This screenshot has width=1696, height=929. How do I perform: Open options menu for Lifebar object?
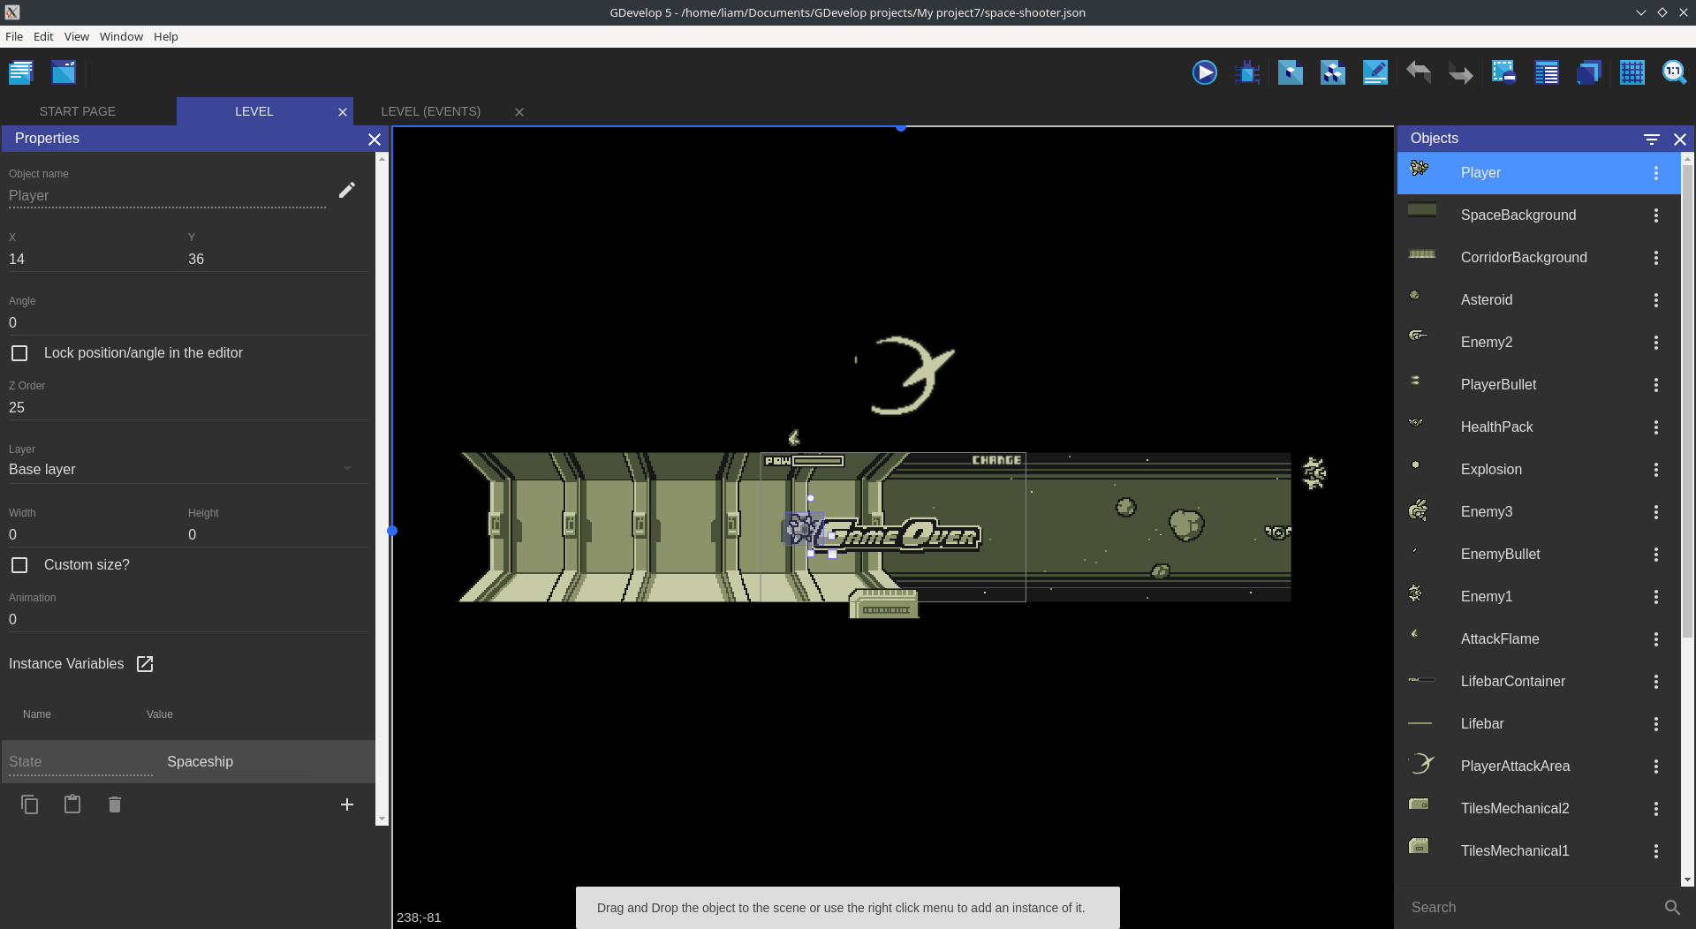1656,724
